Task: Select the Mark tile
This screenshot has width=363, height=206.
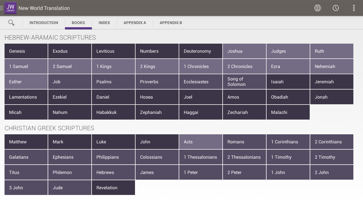Action: pyautogui.click(x=70, y=142)
